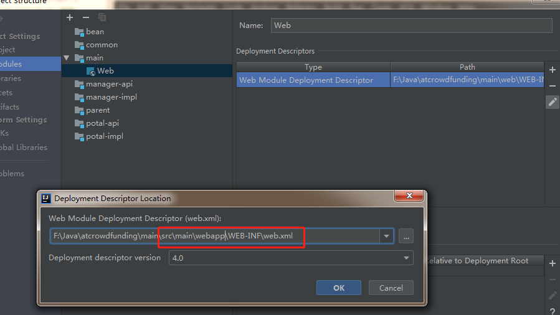
Task: Browse for web.xml with the ellipsis button
Action: tap(406, 236)
